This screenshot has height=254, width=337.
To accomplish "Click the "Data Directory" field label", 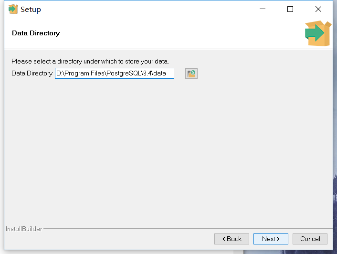I will coord(32,73).
